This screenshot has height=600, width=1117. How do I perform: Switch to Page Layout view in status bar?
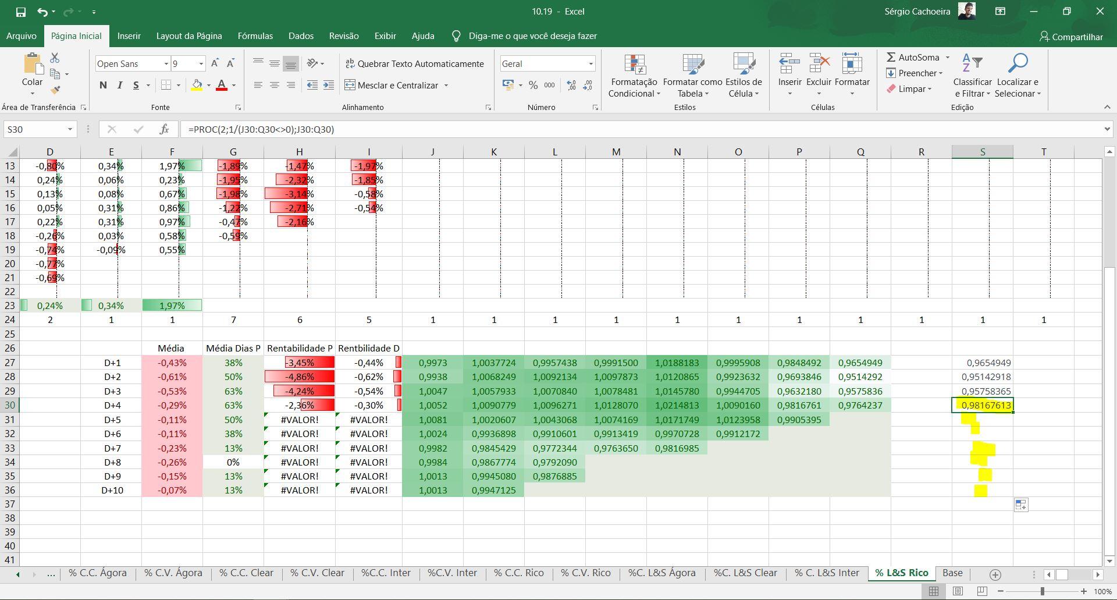(x=958, y=591)
